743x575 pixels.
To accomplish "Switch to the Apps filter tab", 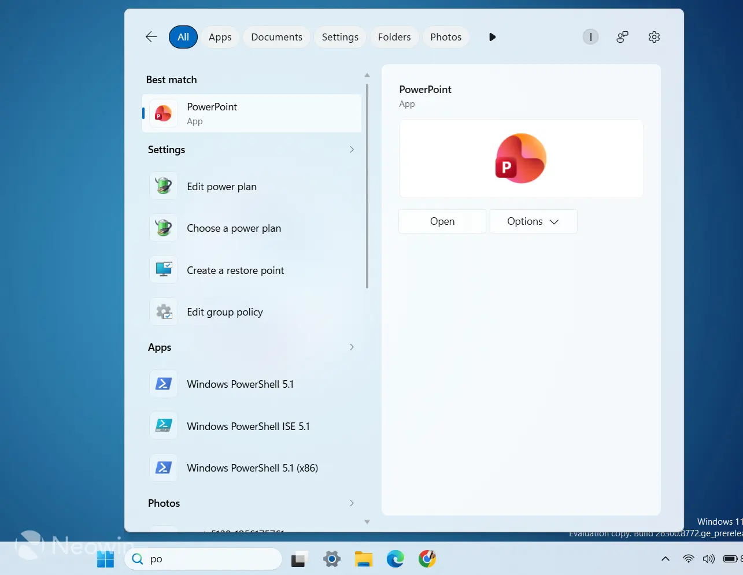I will coord(220,37).
